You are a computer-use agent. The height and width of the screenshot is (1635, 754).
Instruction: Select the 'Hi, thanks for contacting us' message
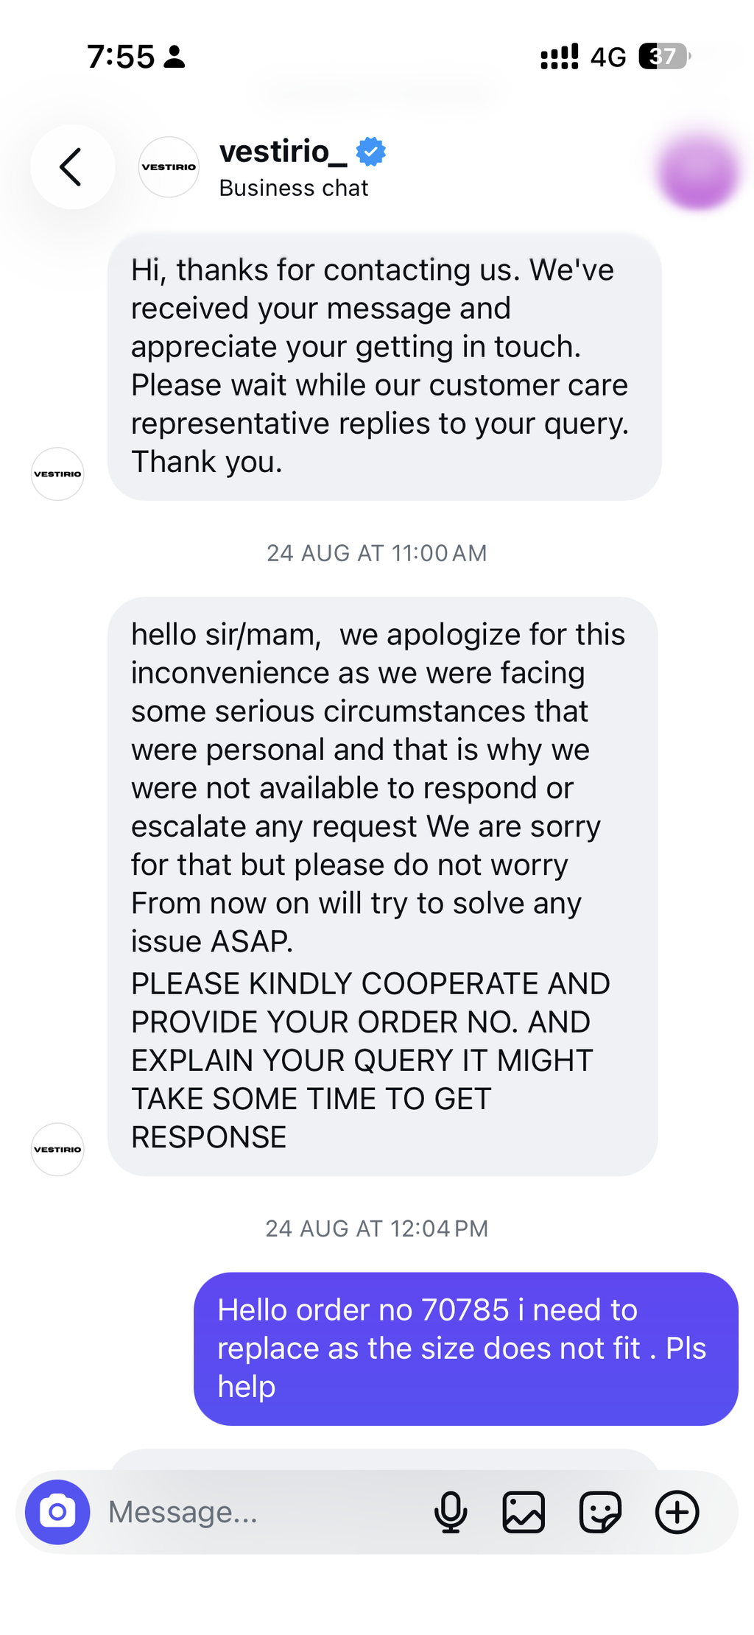coord(384,367)
